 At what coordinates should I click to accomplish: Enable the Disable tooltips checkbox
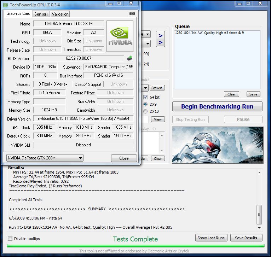(10, 239)
